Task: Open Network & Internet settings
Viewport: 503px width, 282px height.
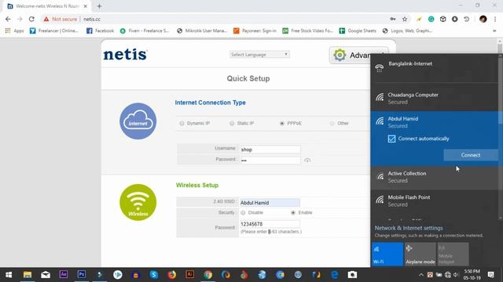Action: (409, 228)
